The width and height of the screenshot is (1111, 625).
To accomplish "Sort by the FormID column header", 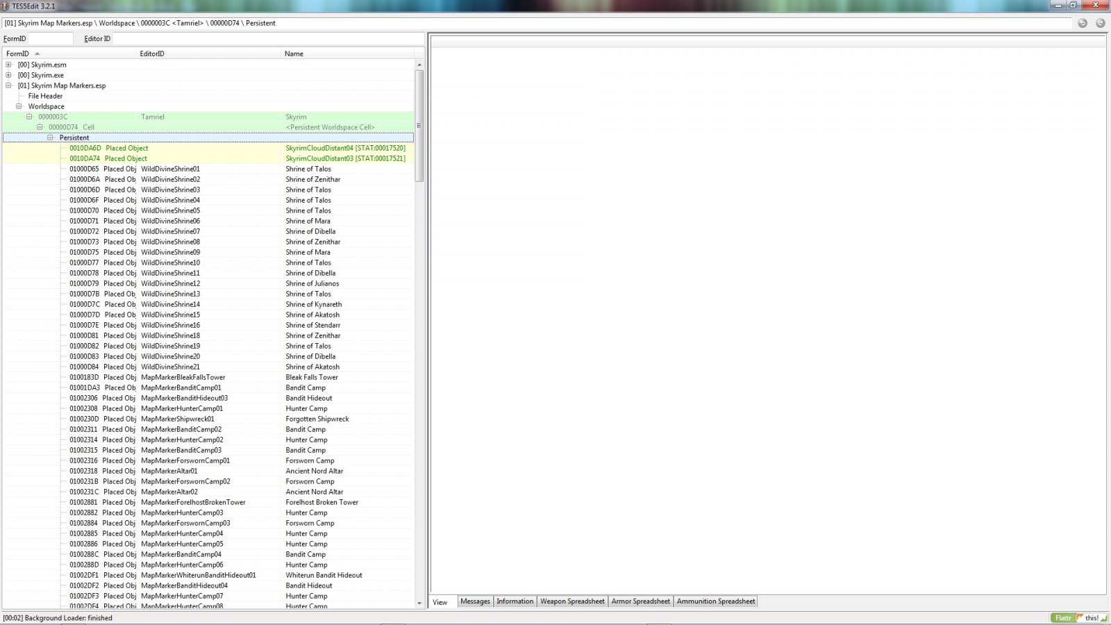I will (69, 53).
